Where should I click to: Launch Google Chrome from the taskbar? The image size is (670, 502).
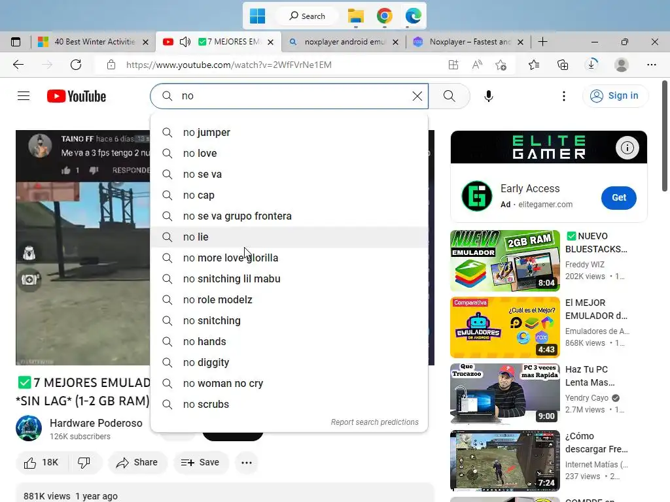coord(385,16)
